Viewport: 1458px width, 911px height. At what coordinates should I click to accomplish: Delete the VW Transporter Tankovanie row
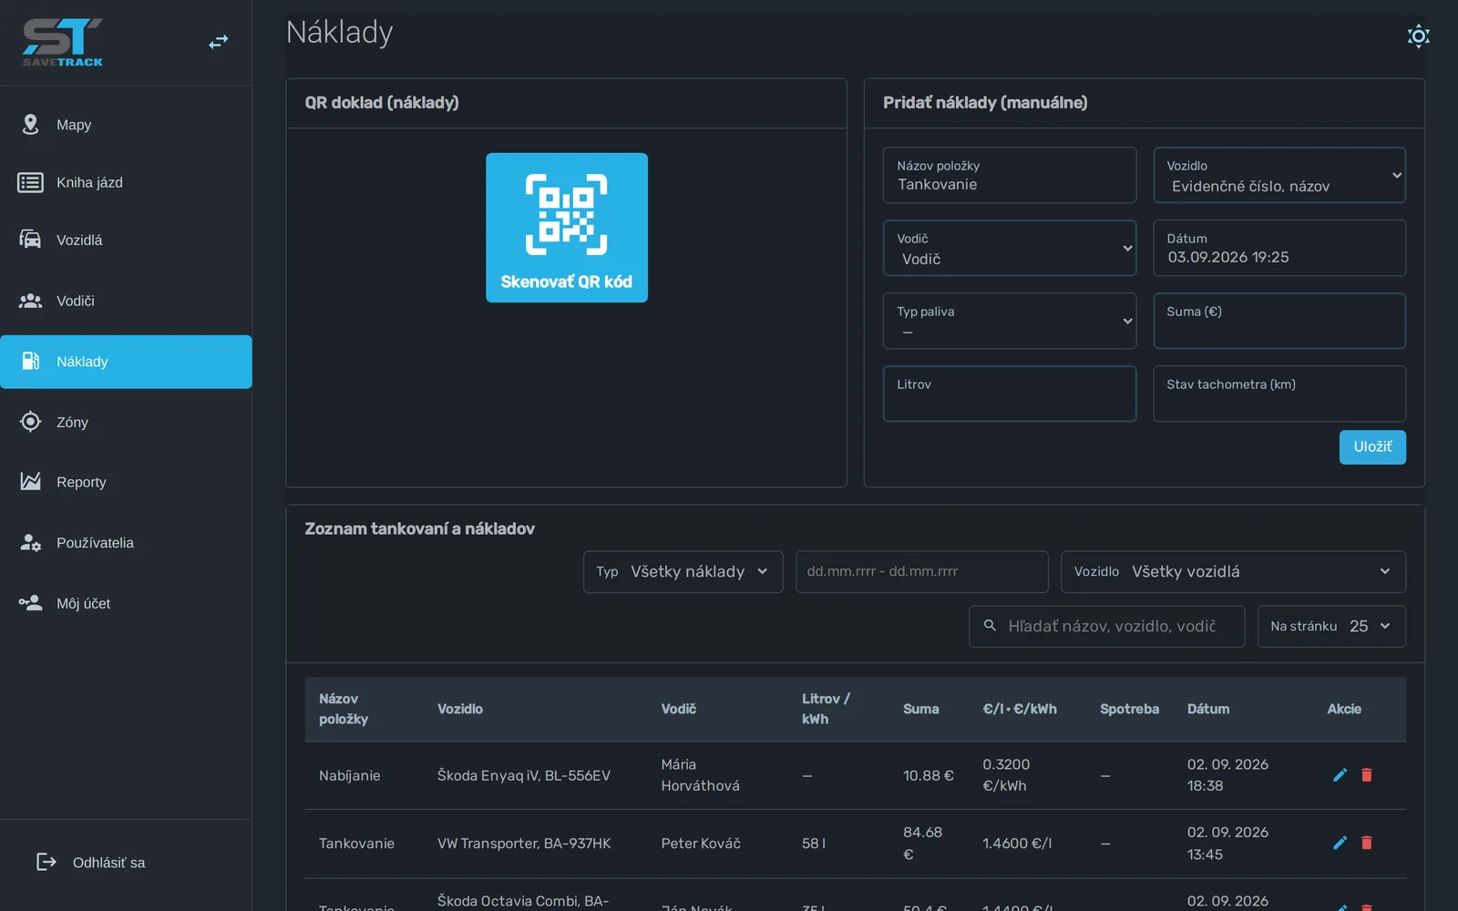(1367, 843)
